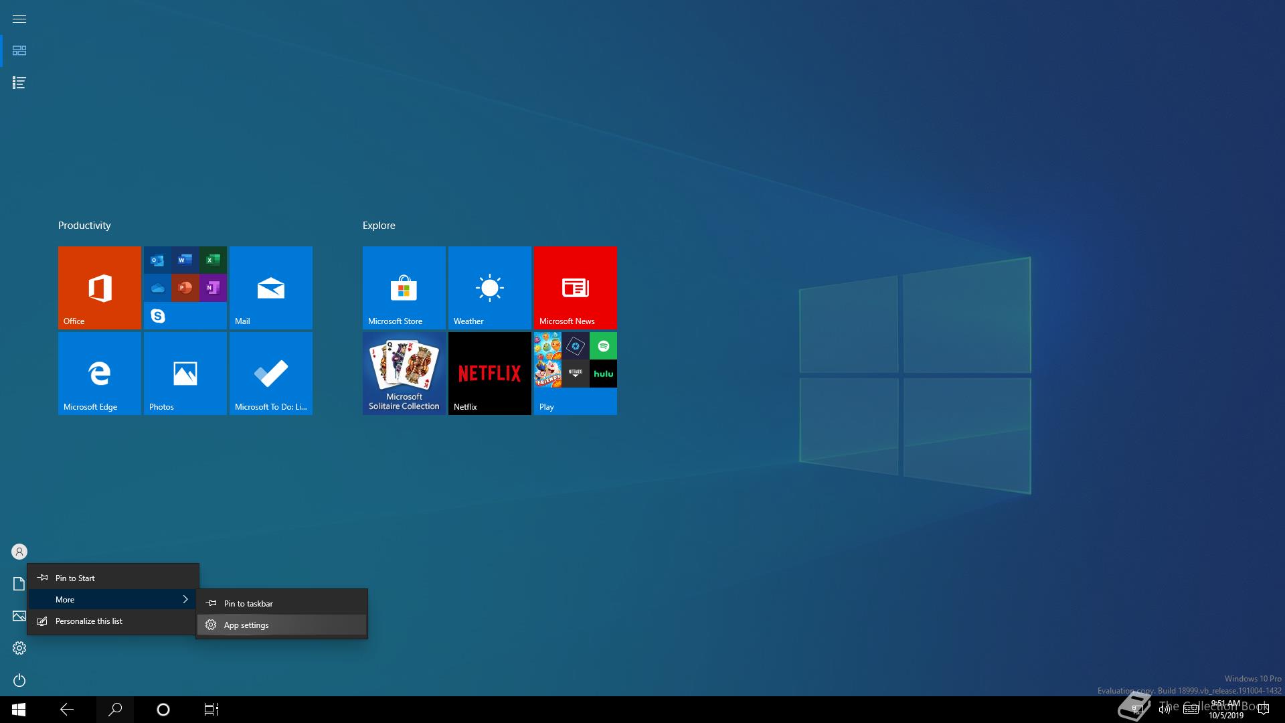The width and height of the screenshot is (1285, 723).
Task: Open OneNote in the Office folder tile
Action: pyautogui.click(x=213, y=288)
